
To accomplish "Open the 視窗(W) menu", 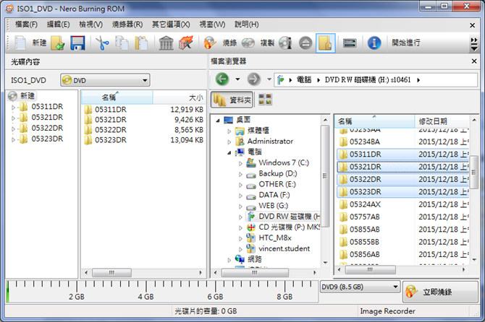I will click(x=212, y=25).
